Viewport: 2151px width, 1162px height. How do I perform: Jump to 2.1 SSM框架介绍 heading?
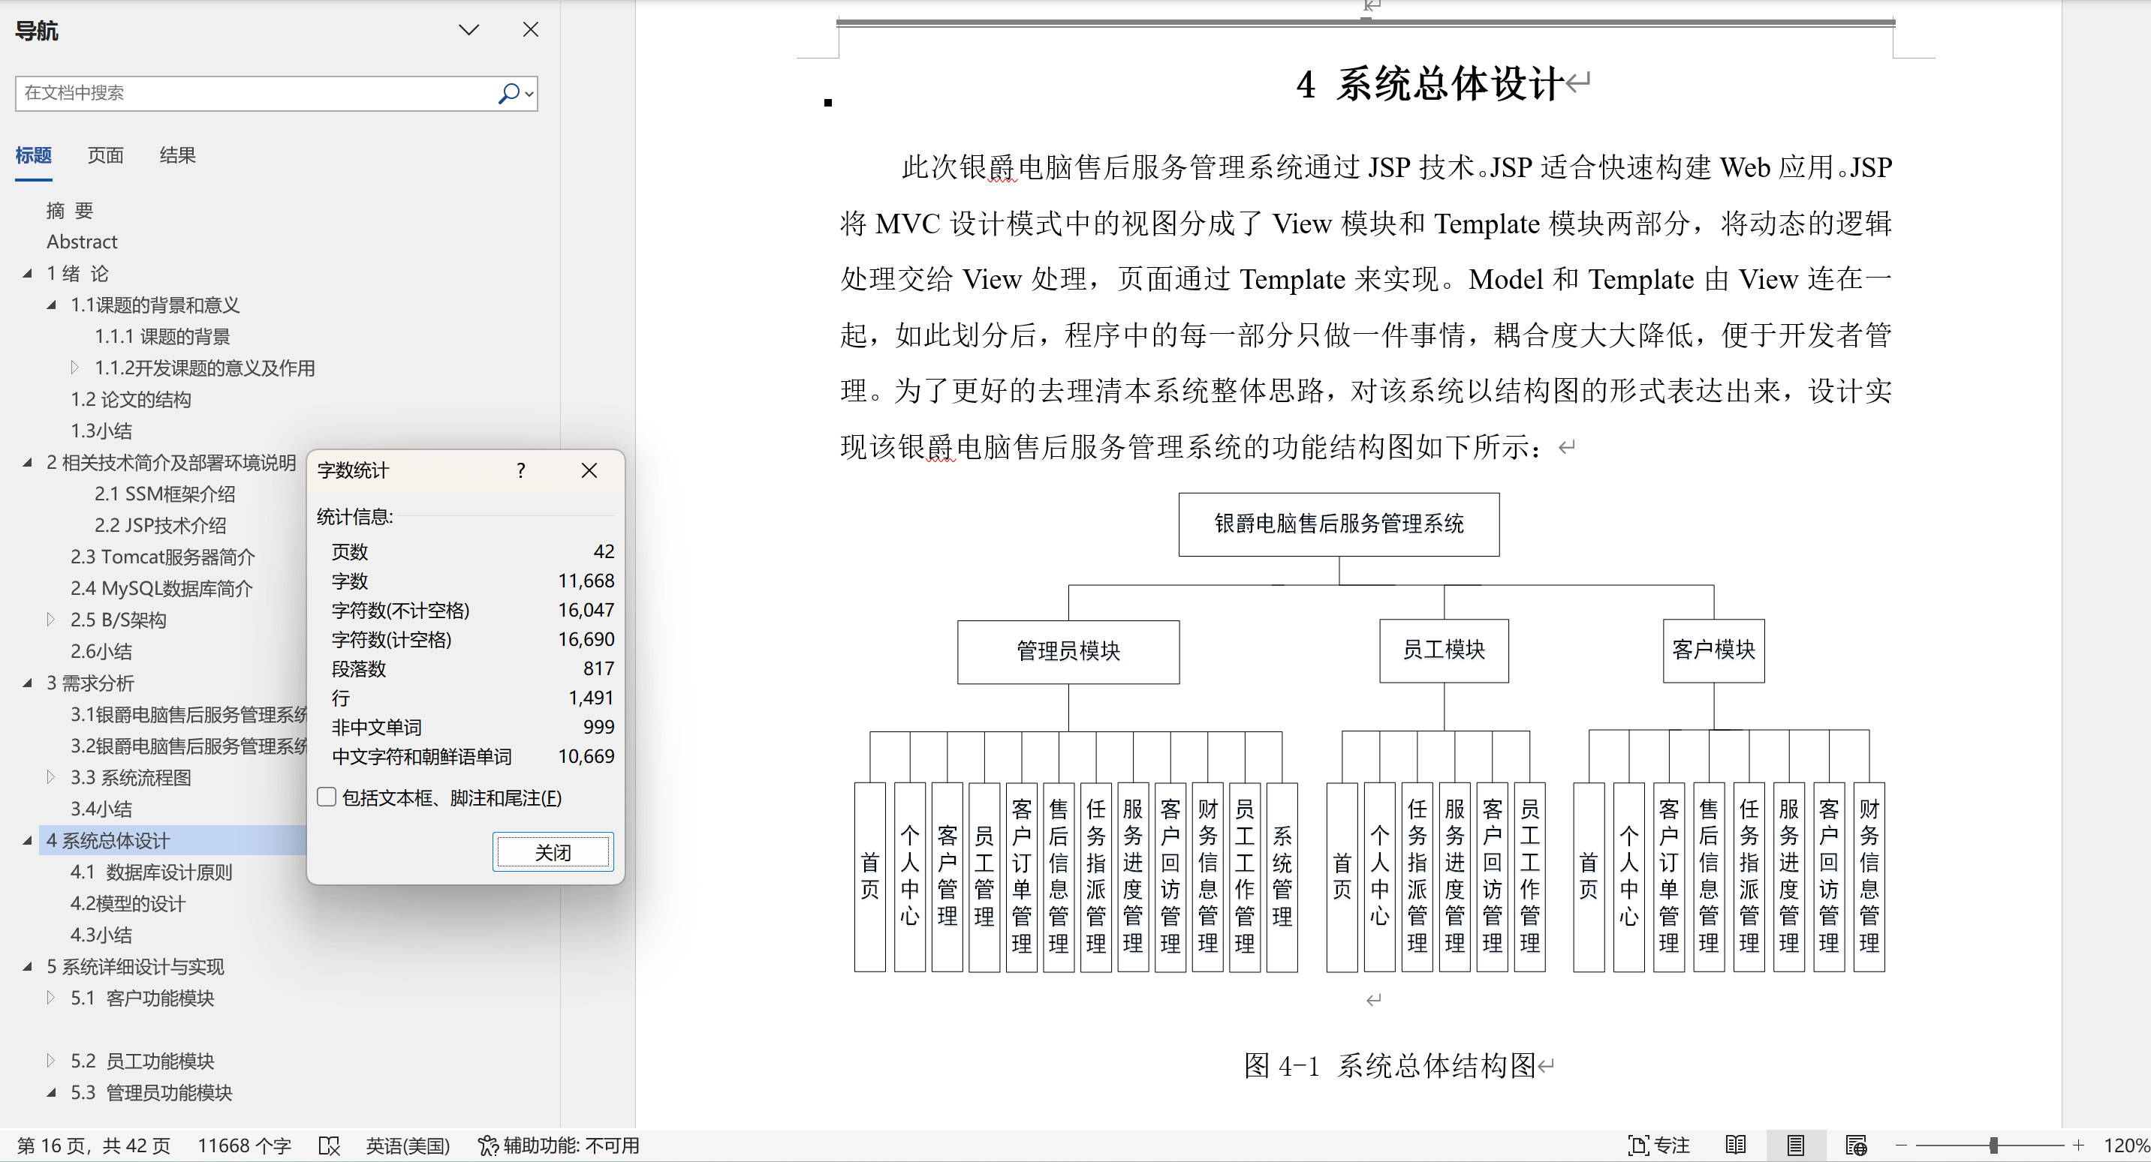click(x=164, y=494)
